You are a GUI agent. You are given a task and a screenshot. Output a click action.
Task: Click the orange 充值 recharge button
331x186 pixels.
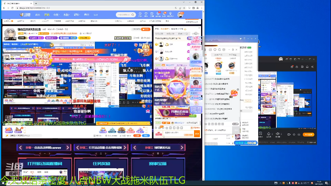137,136
